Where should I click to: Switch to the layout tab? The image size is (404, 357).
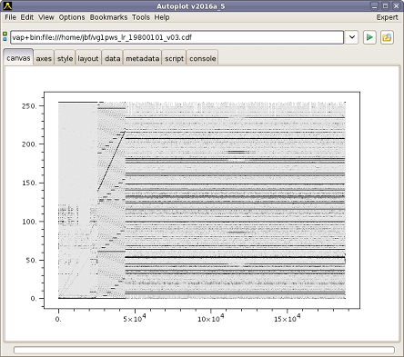point(88,58)
